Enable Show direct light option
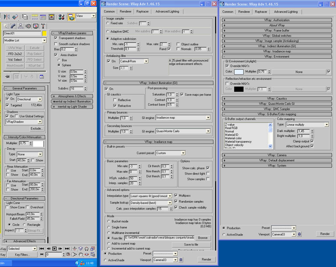336x267 pixels. pos(208,174)
